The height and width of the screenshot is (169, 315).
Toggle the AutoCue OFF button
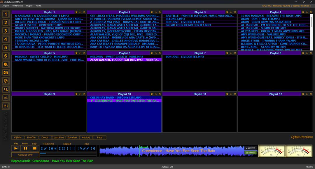point(25,155)
